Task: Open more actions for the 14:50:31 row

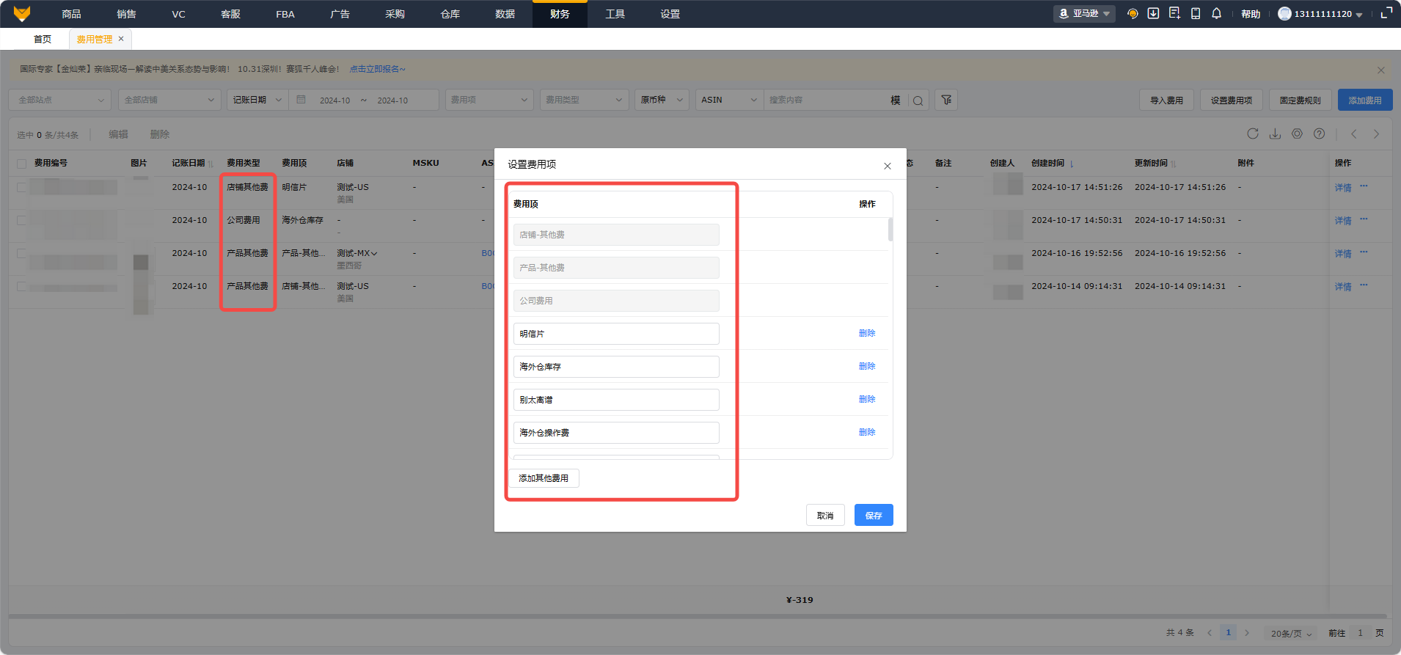Action: click(x=1364, y=219)
